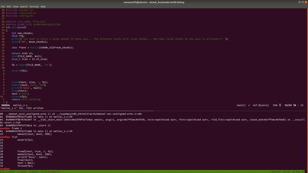Click the fopen(FILE_NAME) line in vim
308x173 pixels.
[32, 65]
